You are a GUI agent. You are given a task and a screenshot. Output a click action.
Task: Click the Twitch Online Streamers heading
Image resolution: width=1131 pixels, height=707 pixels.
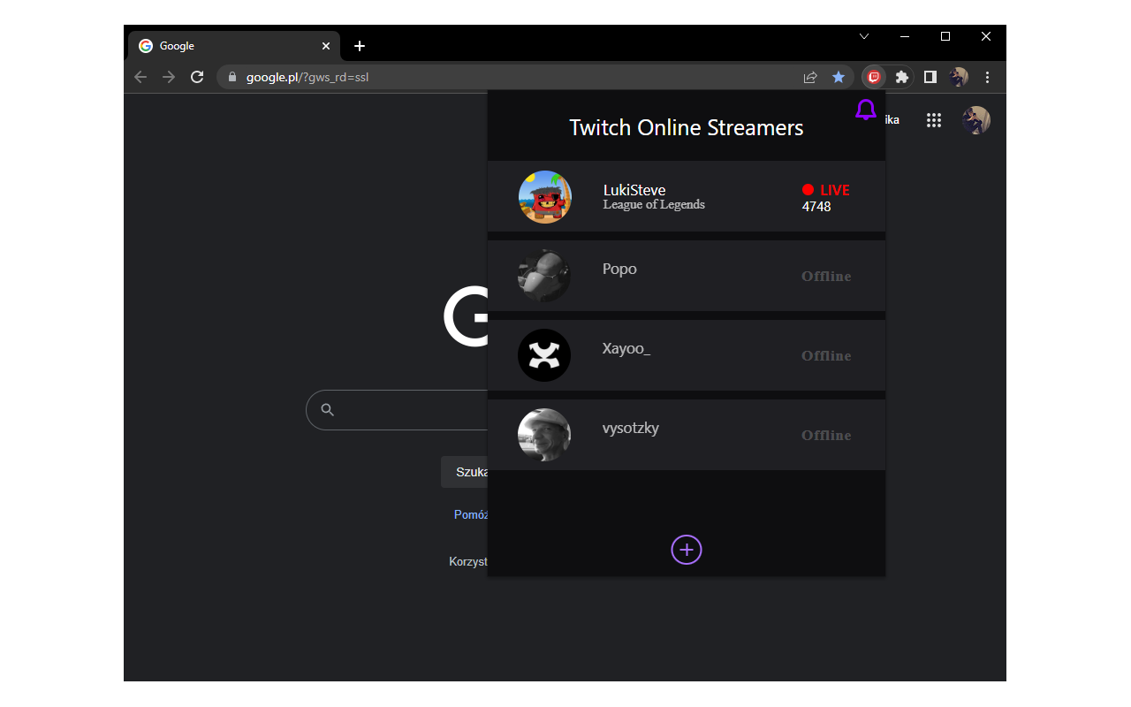pyautogui.click(x=687, y=128)
